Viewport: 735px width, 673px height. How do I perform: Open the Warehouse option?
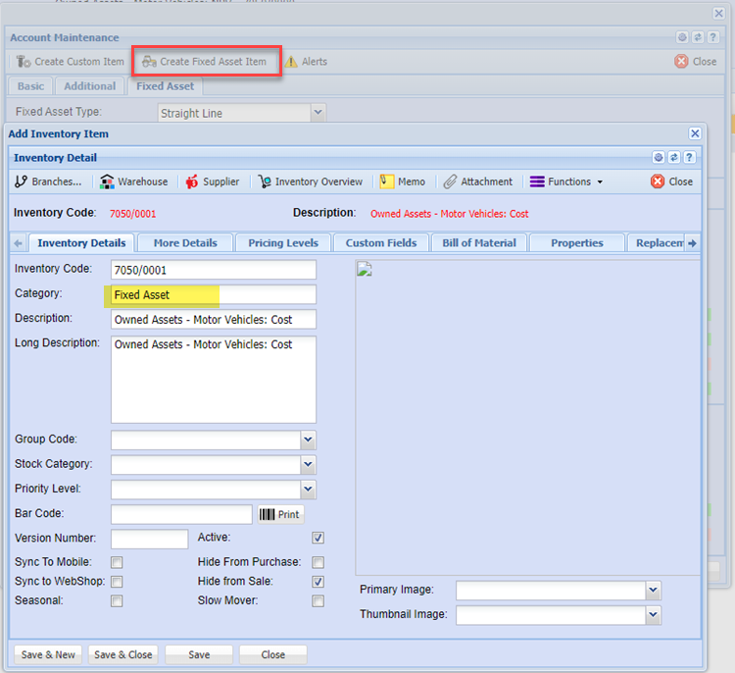tap(134, 181)
